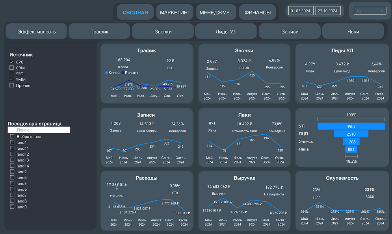Viewport: 392px width, 234px height.
Task: Expand the Все dropdown filter
Action: tap(370, 11)
